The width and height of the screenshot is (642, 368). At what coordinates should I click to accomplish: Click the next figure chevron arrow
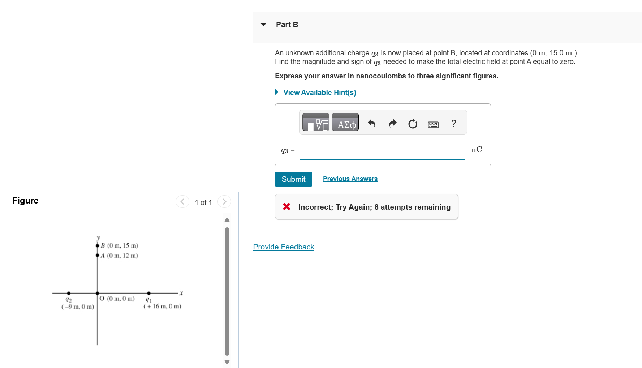click(x=224, y=202)
